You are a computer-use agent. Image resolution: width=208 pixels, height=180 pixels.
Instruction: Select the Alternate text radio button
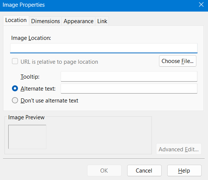(15, 88)
